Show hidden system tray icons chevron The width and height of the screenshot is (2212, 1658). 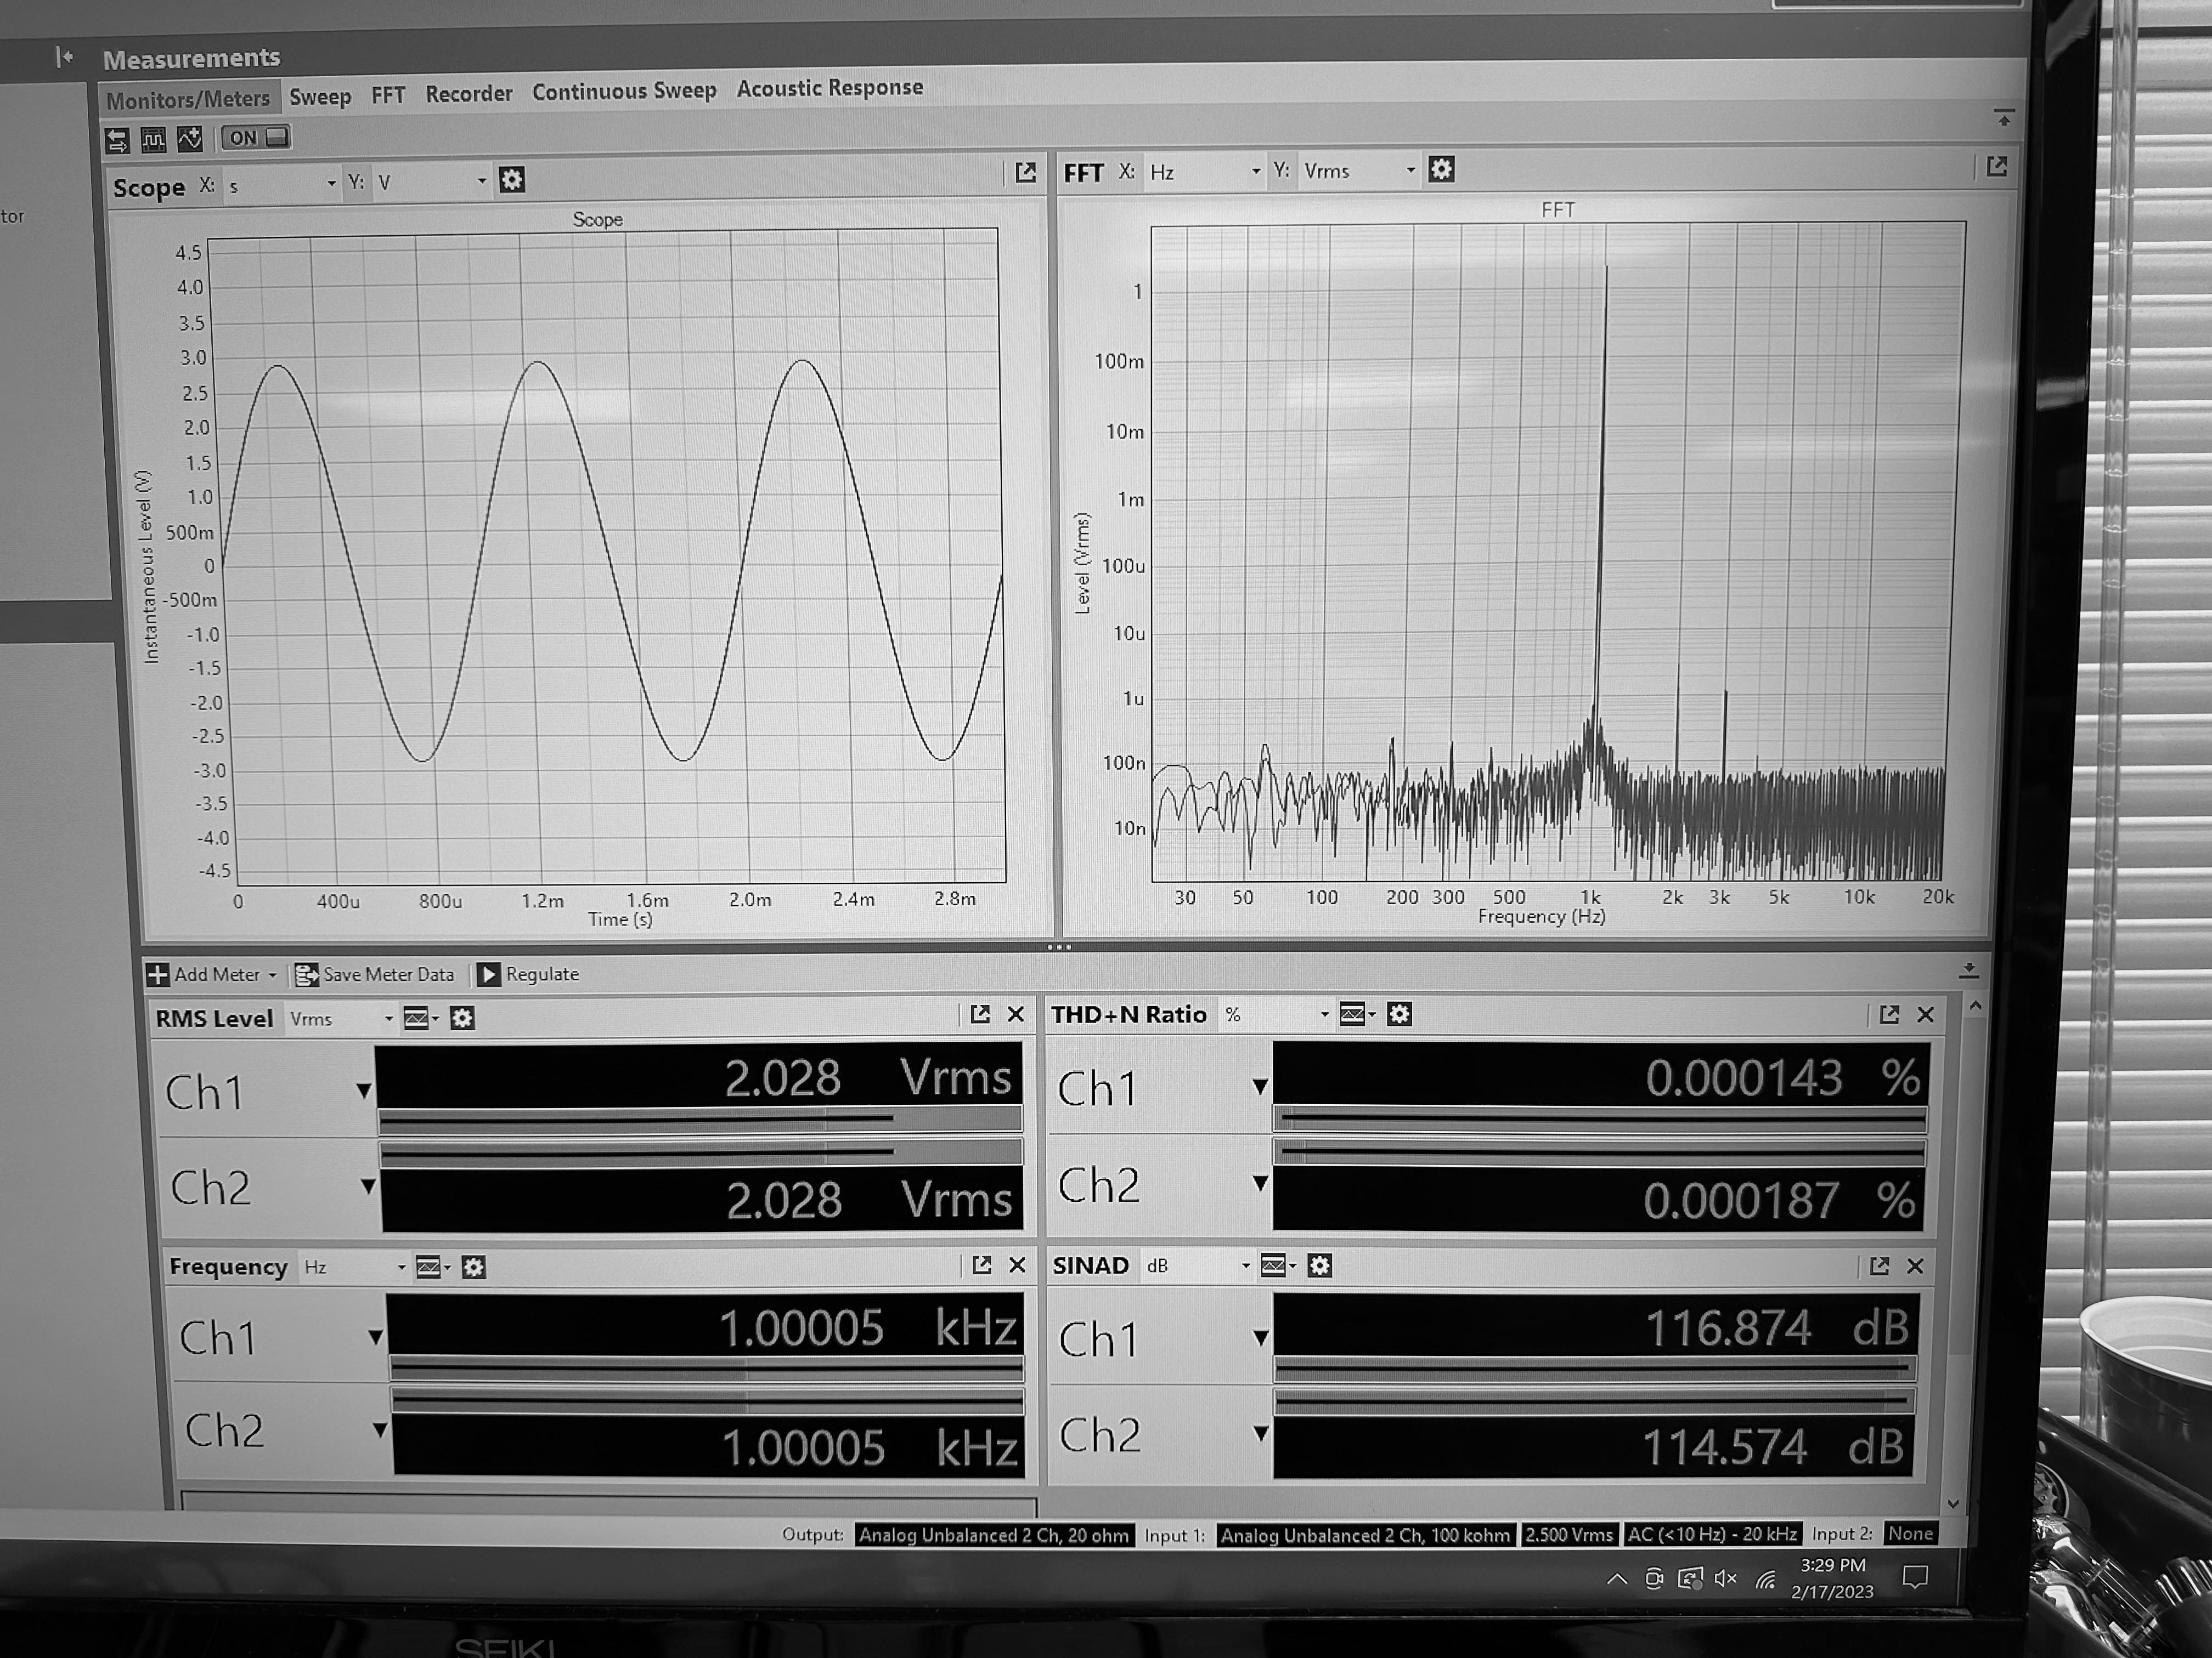tap(1616, 1579)
